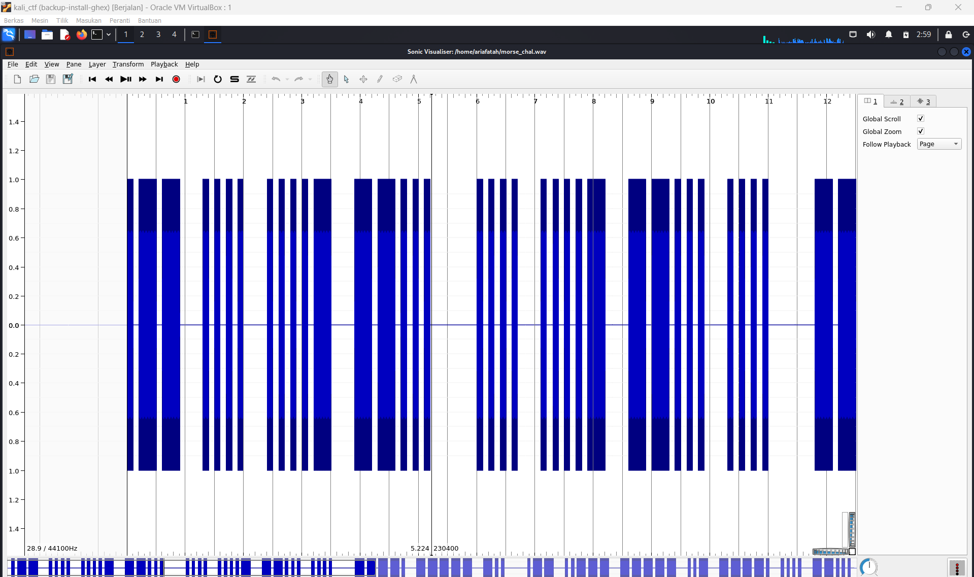Click the panel clock showing 2:59
The height and width of the screenshot is (577, 974).
click(924, 35)
